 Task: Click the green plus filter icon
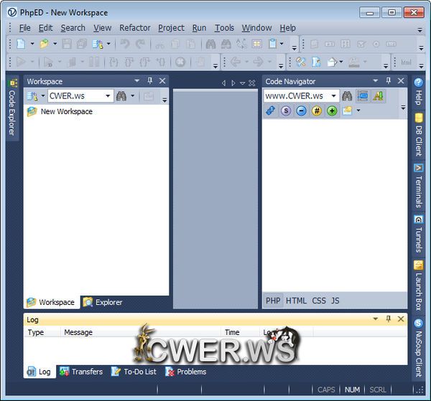point(332,110)
